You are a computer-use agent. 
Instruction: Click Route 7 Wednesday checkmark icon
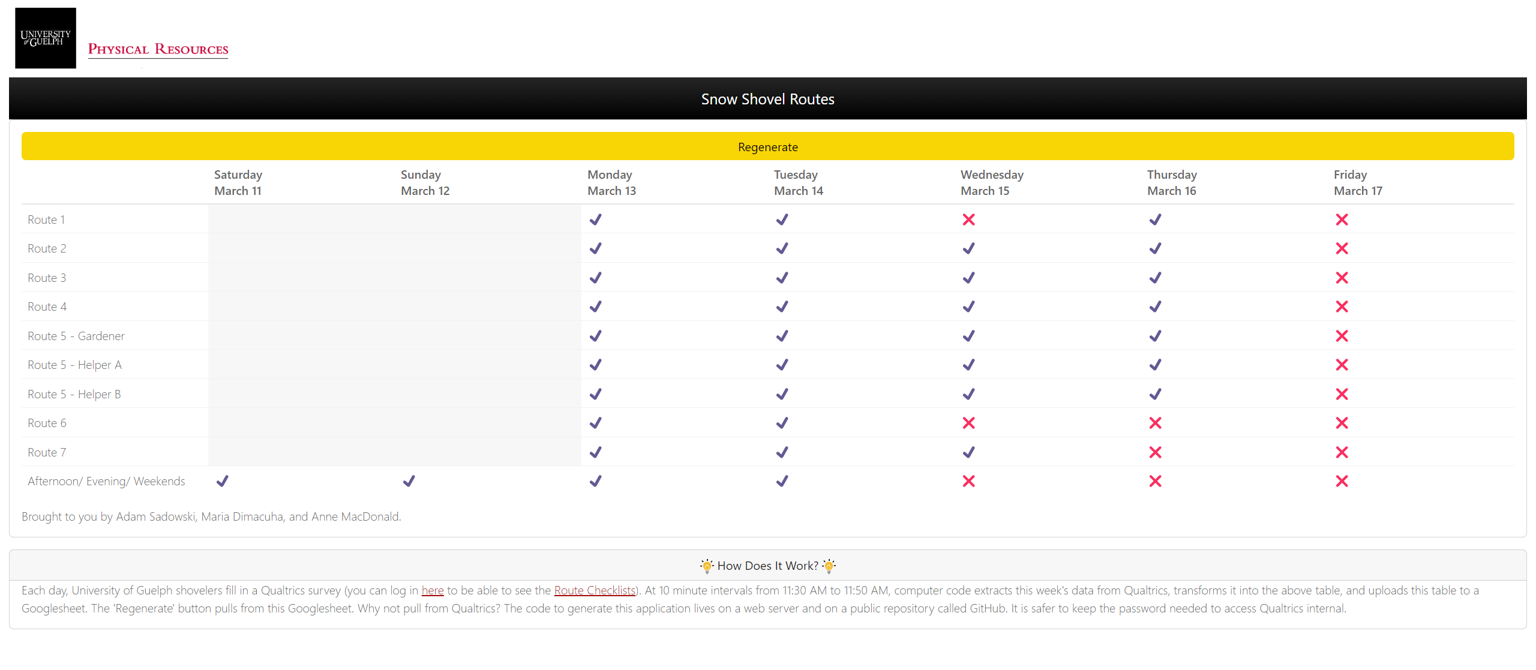(968, 452)
